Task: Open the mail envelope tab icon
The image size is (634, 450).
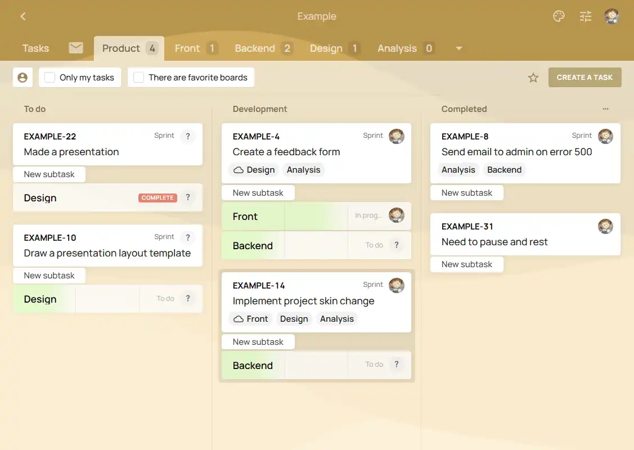Action: pos(76,48)
